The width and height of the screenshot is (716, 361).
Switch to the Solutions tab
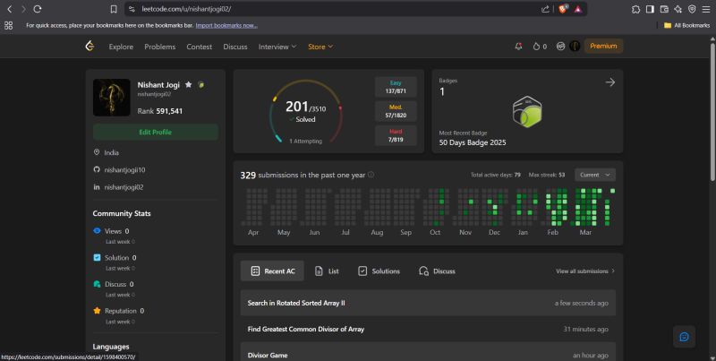click(379, 271)
